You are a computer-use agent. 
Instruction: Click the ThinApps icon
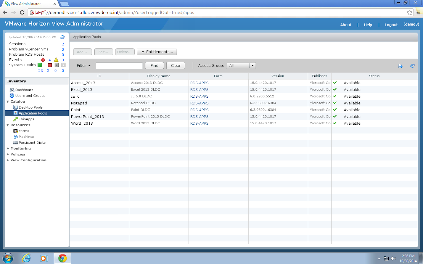(16, 119)
